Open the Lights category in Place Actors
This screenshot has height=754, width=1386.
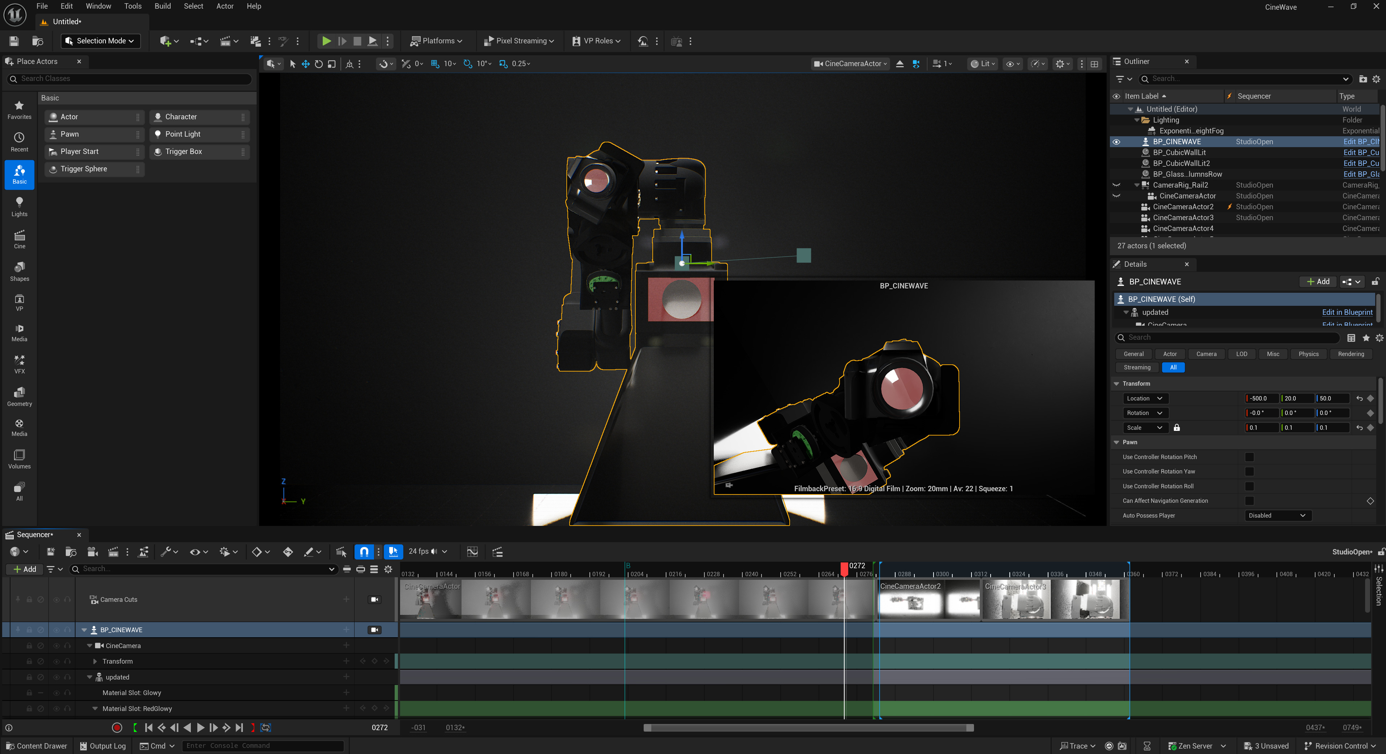pos(20,207)
